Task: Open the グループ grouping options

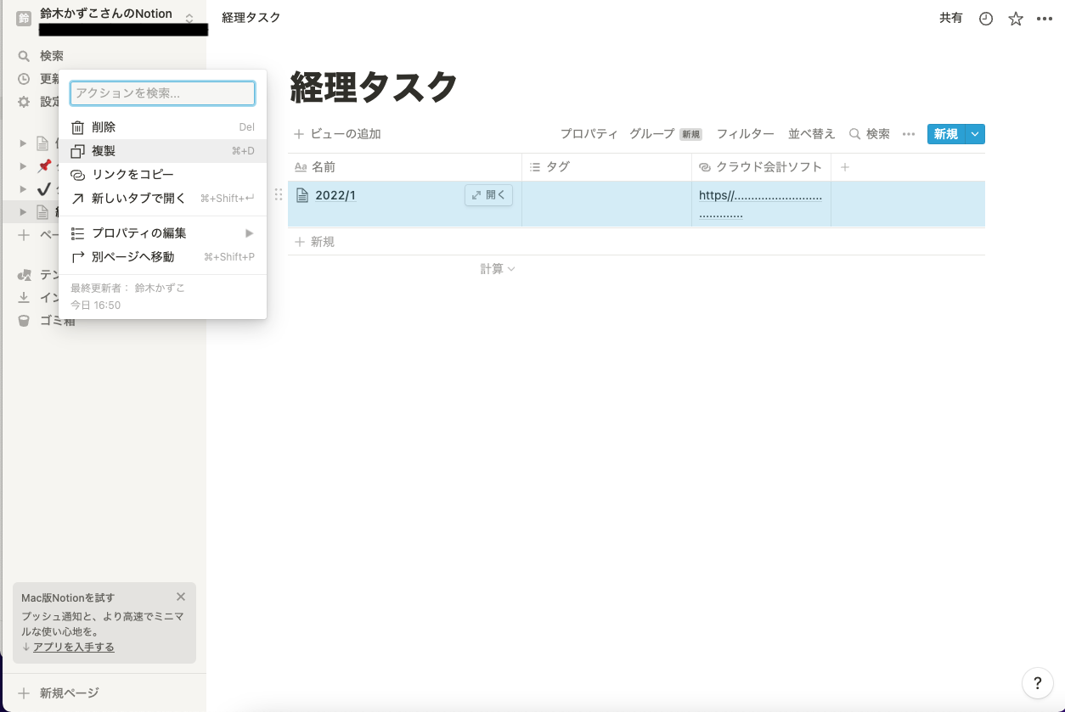Action: point(666,134)
